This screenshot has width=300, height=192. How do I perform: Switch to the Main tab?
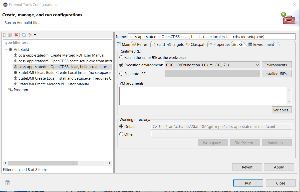[x=124, y=44]
